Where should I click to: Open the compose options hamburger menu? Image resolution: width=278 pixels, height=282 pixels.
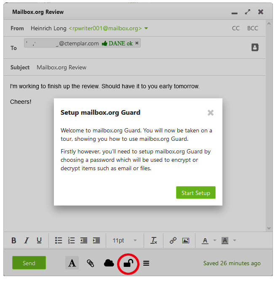tap(146, 263)
